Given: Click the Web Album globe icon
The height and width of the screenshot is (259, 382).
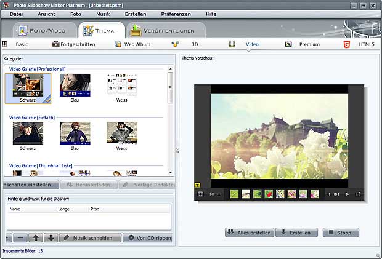Looking at the screenshot, I should (118, 44).
